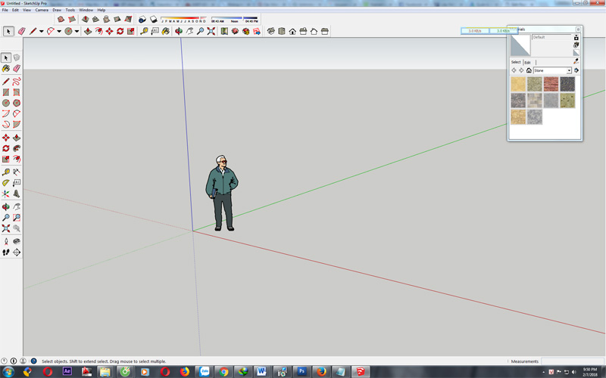Choose the Polygon tool
This screenshot has height=378, width=606.
pyautogui.click(x=17, y=103)
